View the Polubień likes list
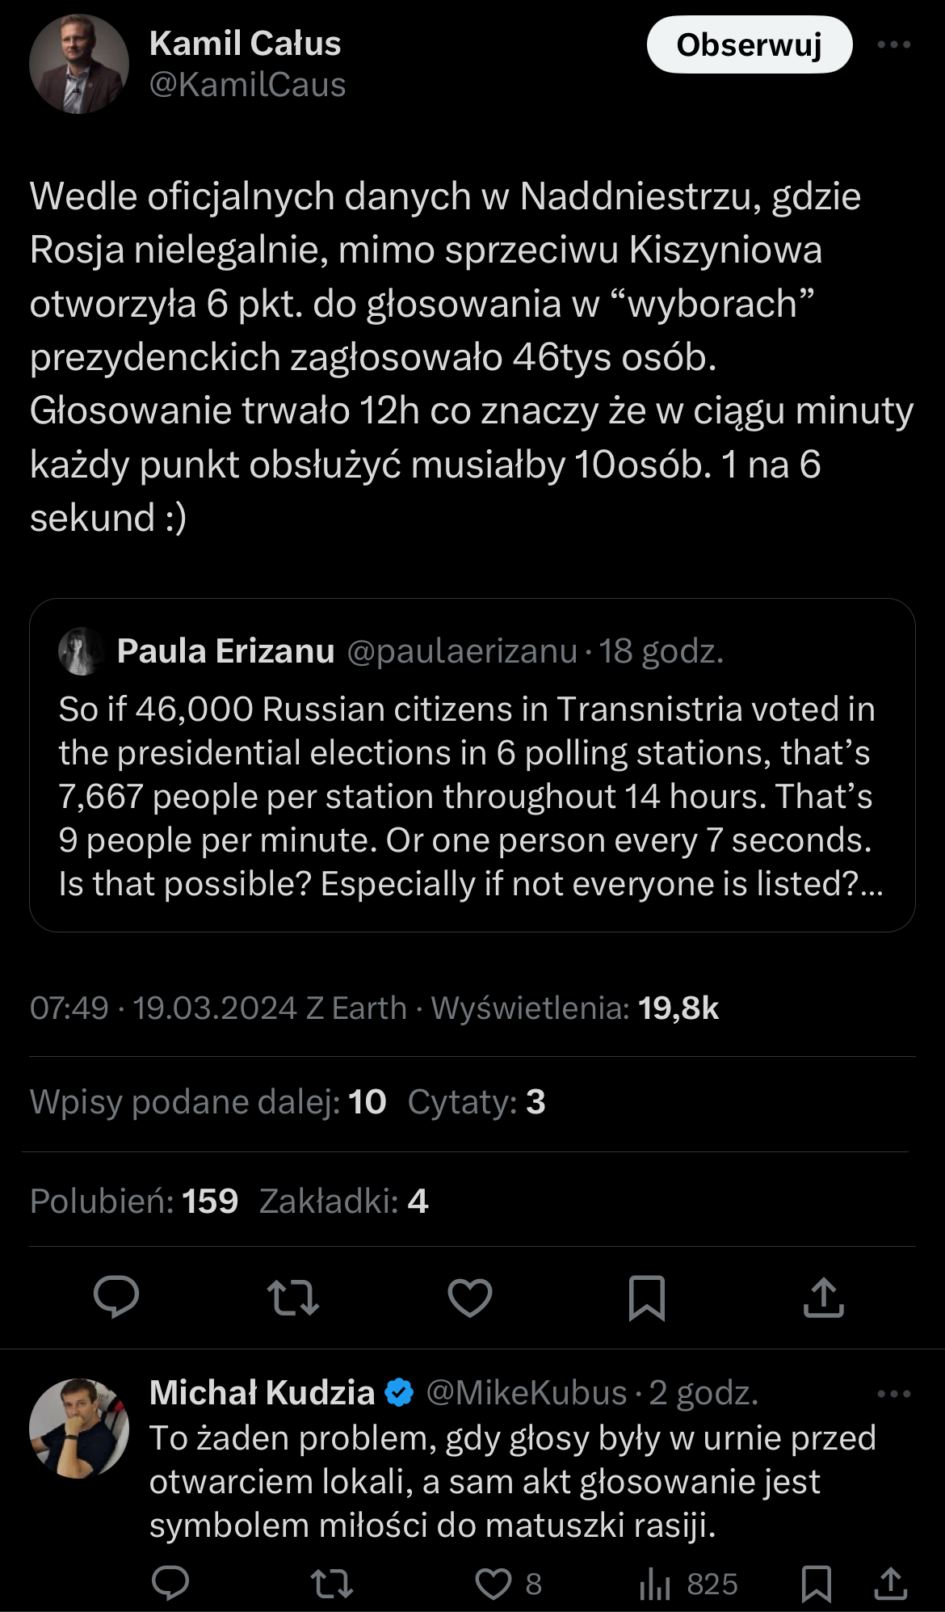945x1612 pixels. click(x=134, y=1202)
